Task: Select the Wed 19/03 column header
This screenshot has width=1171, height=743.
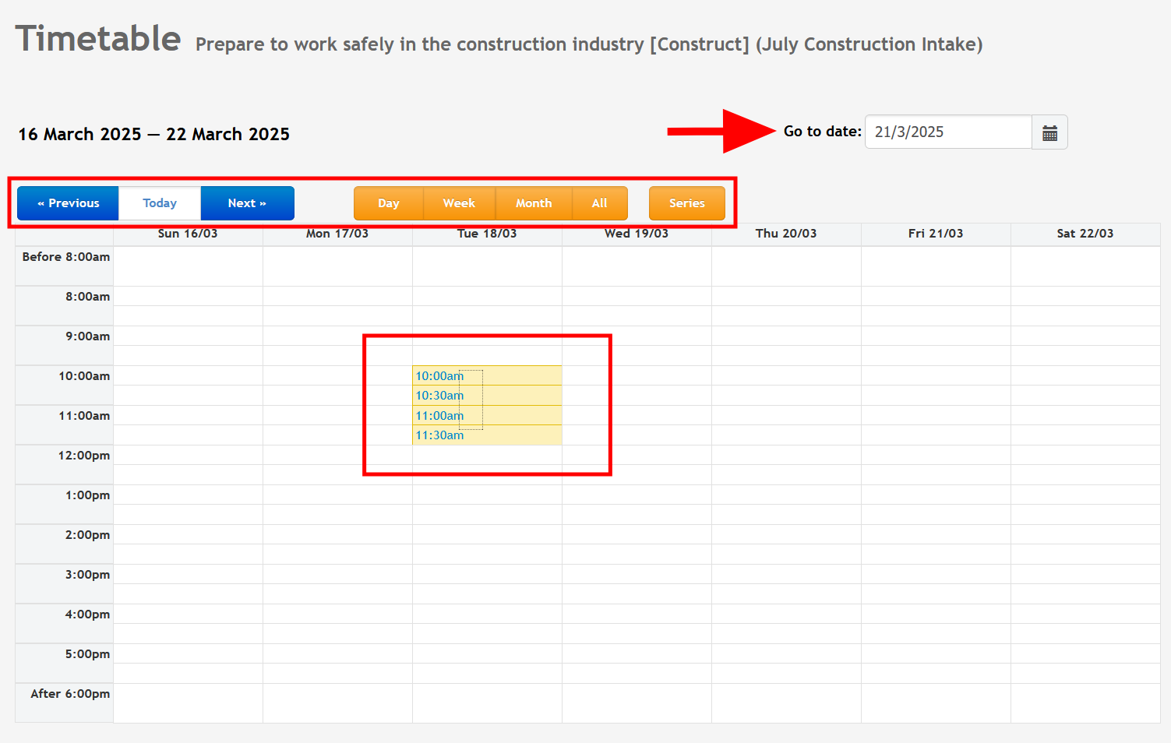Action: (637, 234)
